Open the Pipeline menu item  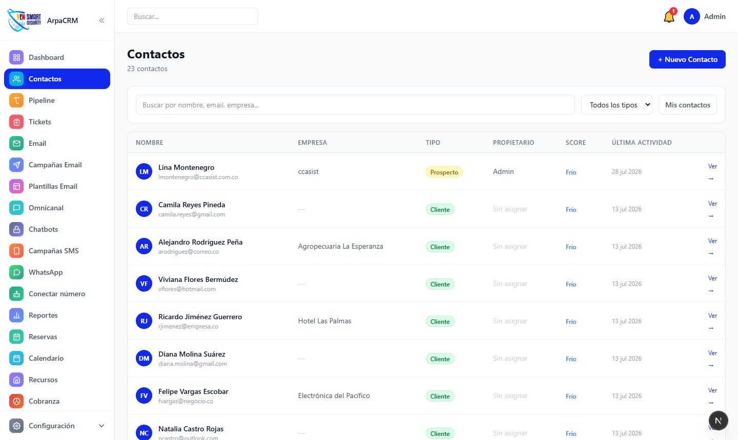(57, 100)
